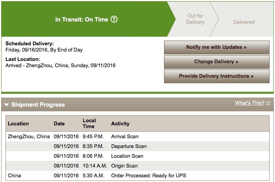Viewport: 275px width, 182px height.
Task: Select the Arrival Scan row
Action: (137, 136)
